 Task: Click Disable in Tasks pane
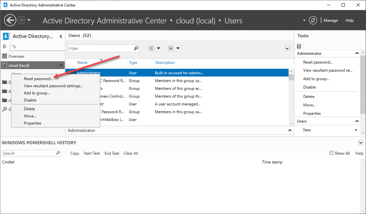(309, 87)
